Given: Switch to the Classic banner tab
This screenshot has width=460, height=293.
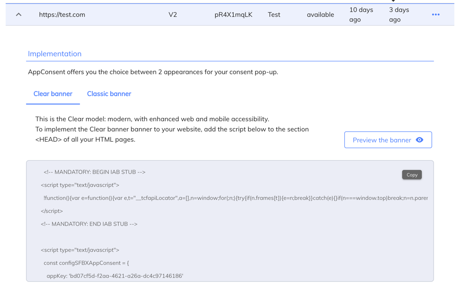Looking at the screenshot, I should coord(109,94).
